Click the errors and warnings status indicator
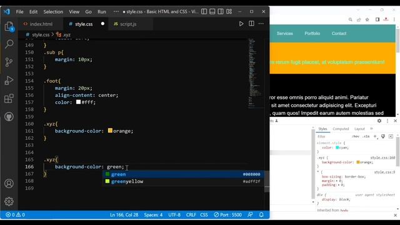The width and height of the screenshot is (400, 225). click(15, 215)
